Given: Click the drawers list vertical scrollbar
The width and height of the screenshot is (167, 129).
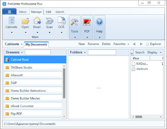Looking at the screenshot, I should pyautogui.click(x=64, y=83).
